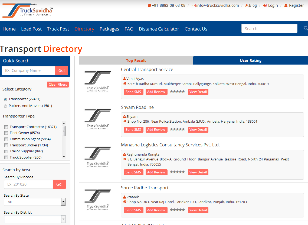Click the search magnifier icon in navbar
This screenshot has height=225, width=308.
[306, 28]
